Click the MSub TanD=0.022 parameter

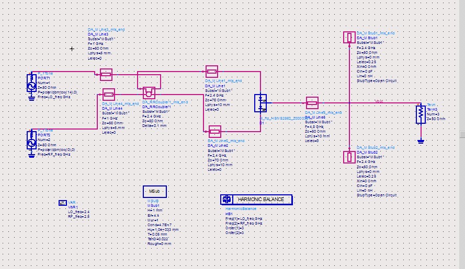point(158,239)
